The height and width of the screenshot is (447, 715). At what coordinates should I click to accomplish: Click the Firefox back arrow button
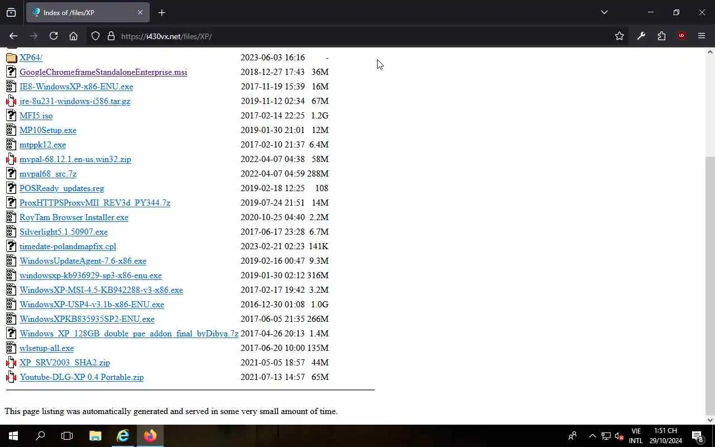click(13, 36)
